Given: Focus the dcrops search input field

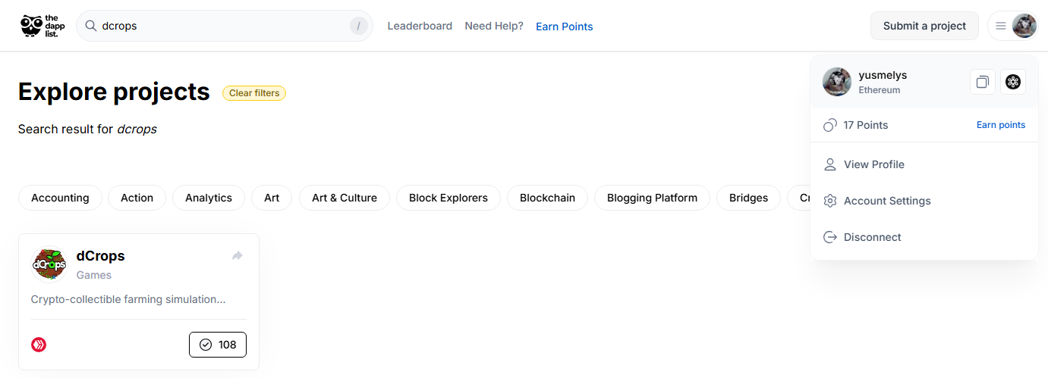Looking at the screenshot, I should click(x=225, y=26).
